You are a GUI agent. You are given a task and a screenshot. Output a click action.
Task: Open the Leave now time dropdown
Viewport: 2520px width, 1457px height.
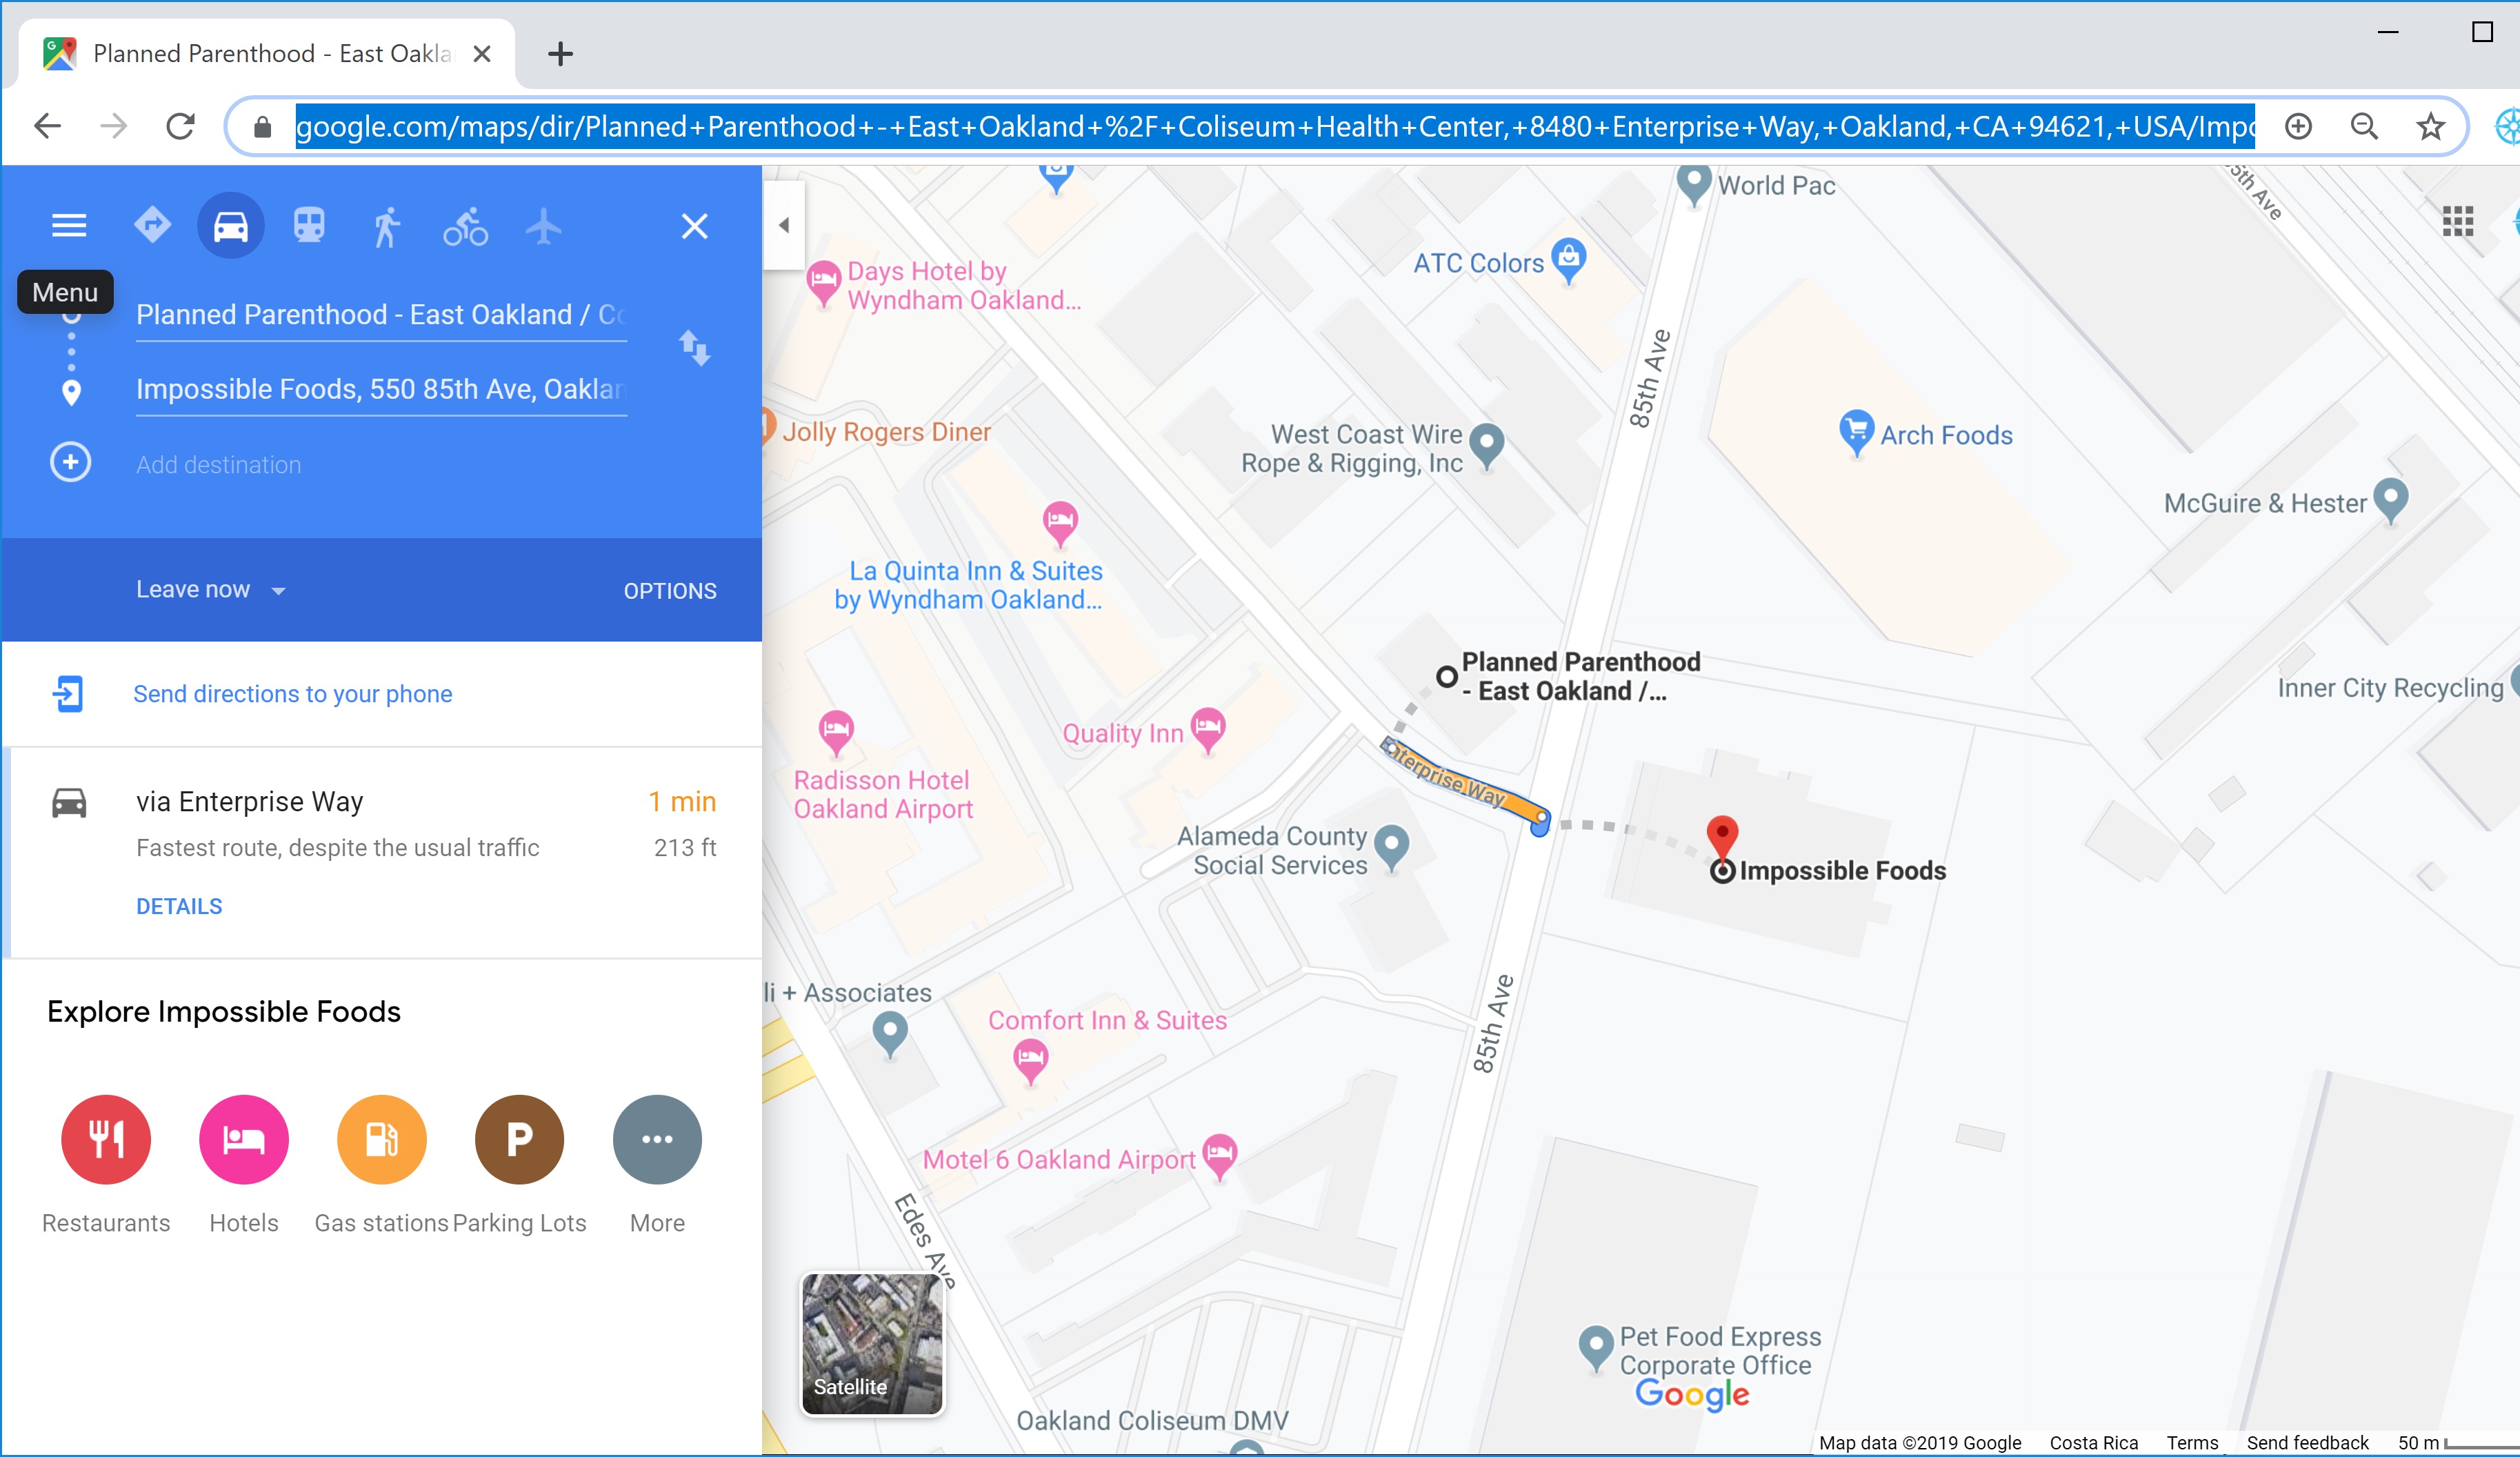coord(211,590)
